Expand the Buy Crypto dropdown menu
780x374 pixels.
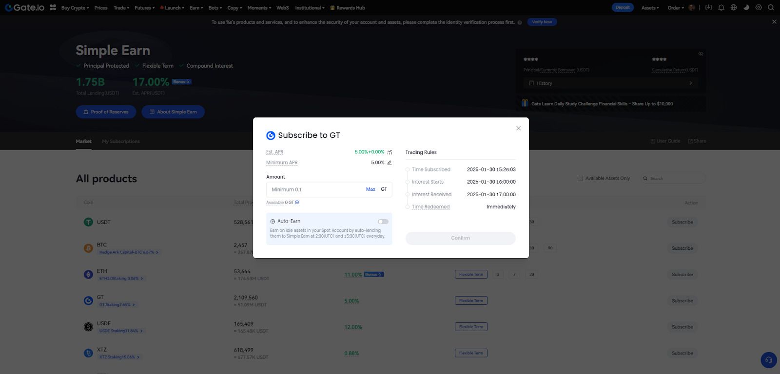pos(75,8)
